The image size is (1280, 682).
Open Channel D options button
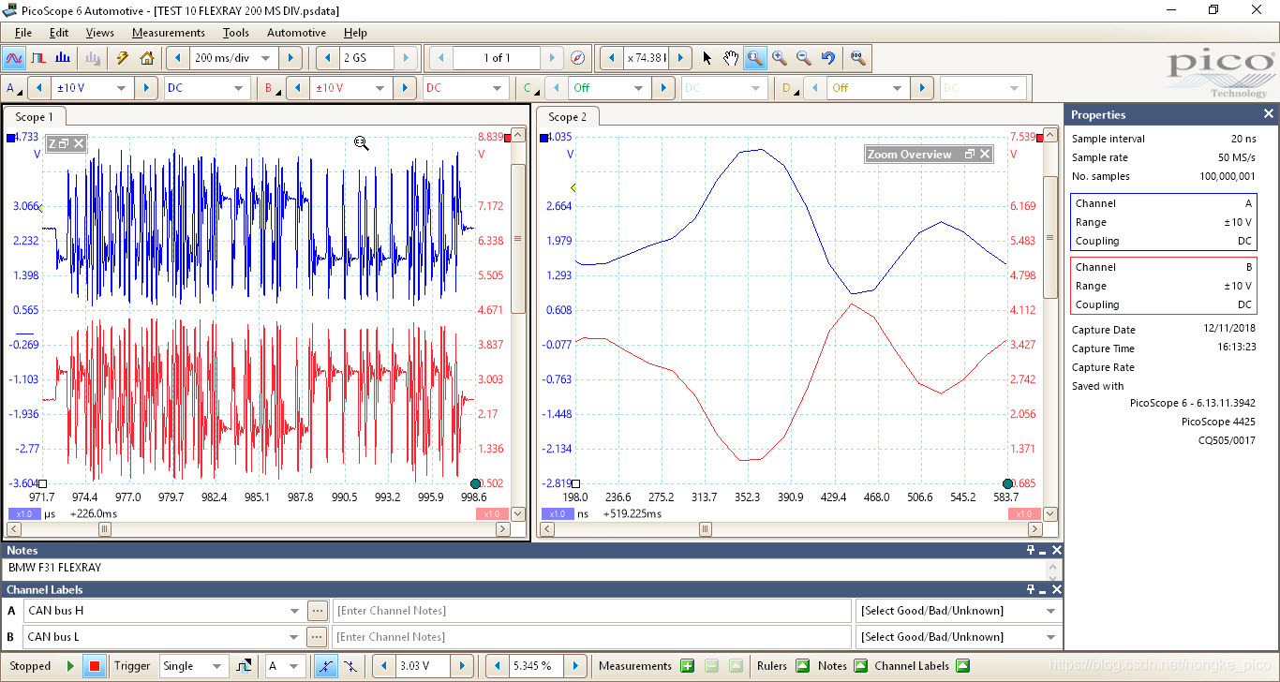790,88
